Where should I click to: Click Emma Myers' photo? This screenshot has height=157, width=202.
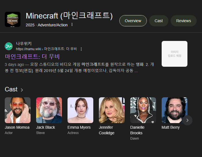coord(80,110)
